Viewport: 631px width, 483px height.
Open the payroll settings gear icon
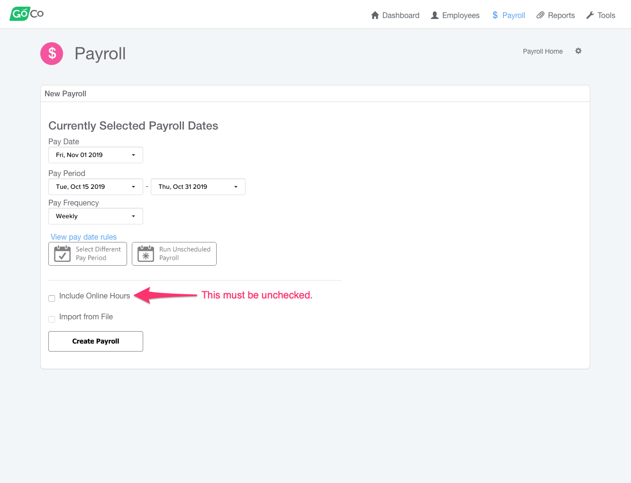point(578,51)
